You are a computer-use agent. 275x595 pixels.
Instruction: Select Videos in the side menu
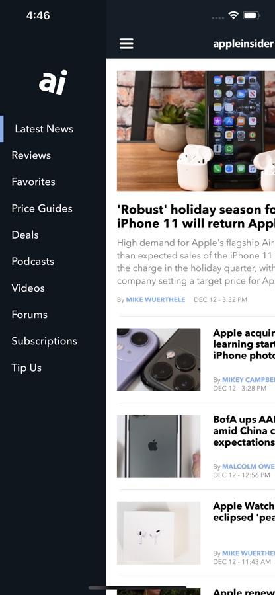28,288
